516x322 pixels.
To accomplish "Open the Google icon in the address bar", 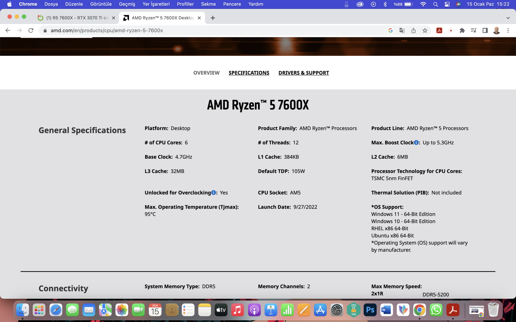I will click(390, 30).
